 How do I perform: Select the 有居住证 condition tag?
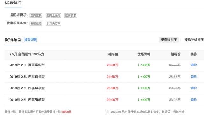36,24
